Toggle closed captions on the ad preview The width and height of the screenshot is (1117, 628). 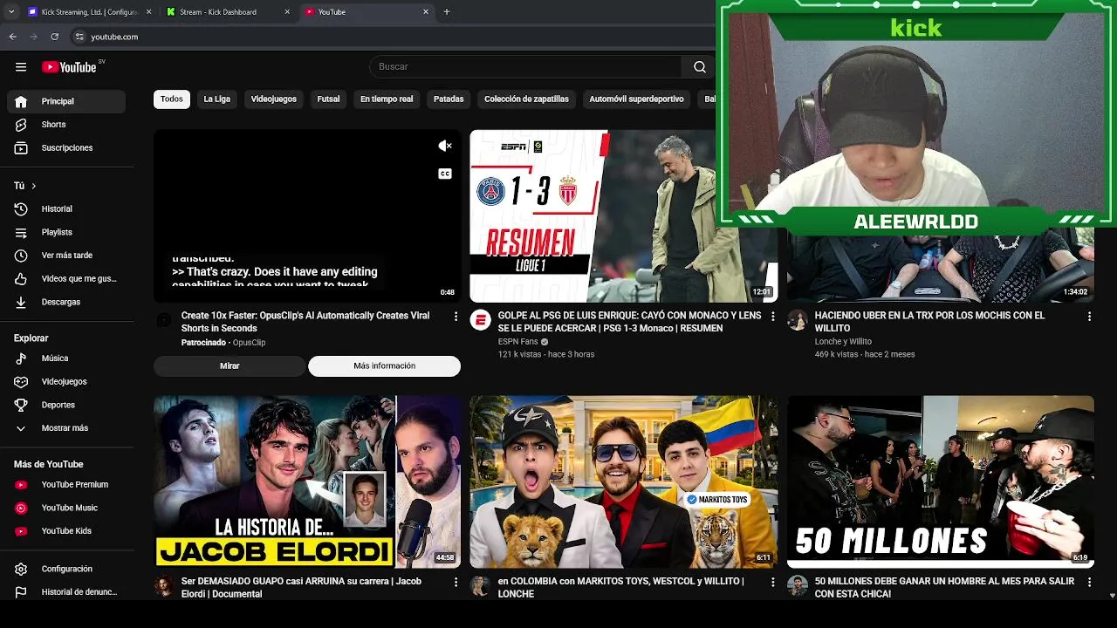(x=445, y=174)
